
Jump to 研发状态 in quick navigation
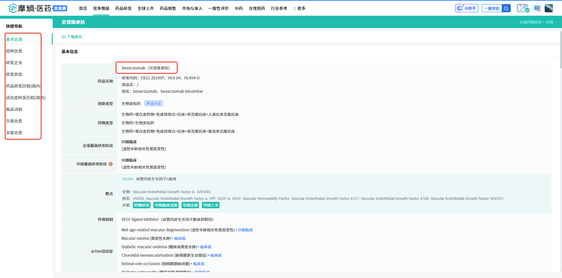click(14, 74)
